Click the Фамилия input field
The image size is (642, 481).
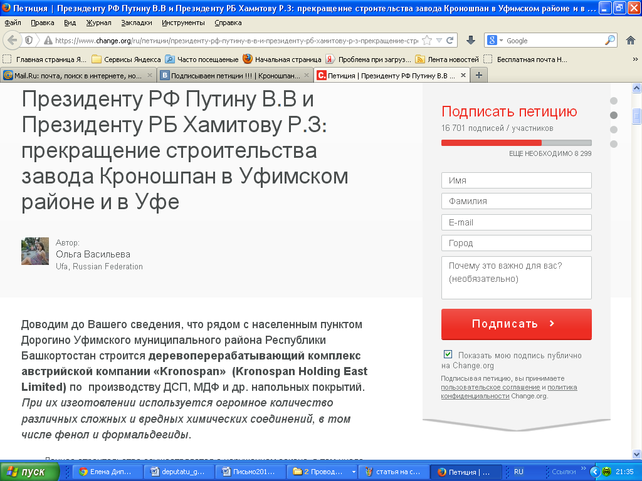click(517, 201)
